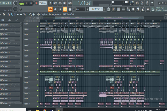Open the Pattern 17 pattern selector
This screenshot has width=167, height=111.
96,9
